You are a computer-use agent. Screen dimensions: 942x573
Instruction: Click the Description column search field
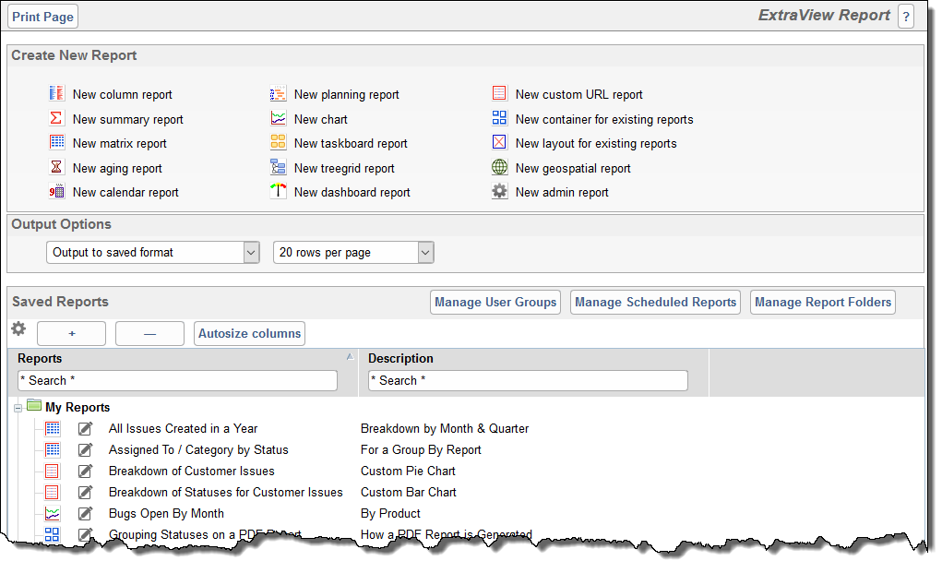pos(528,381)
